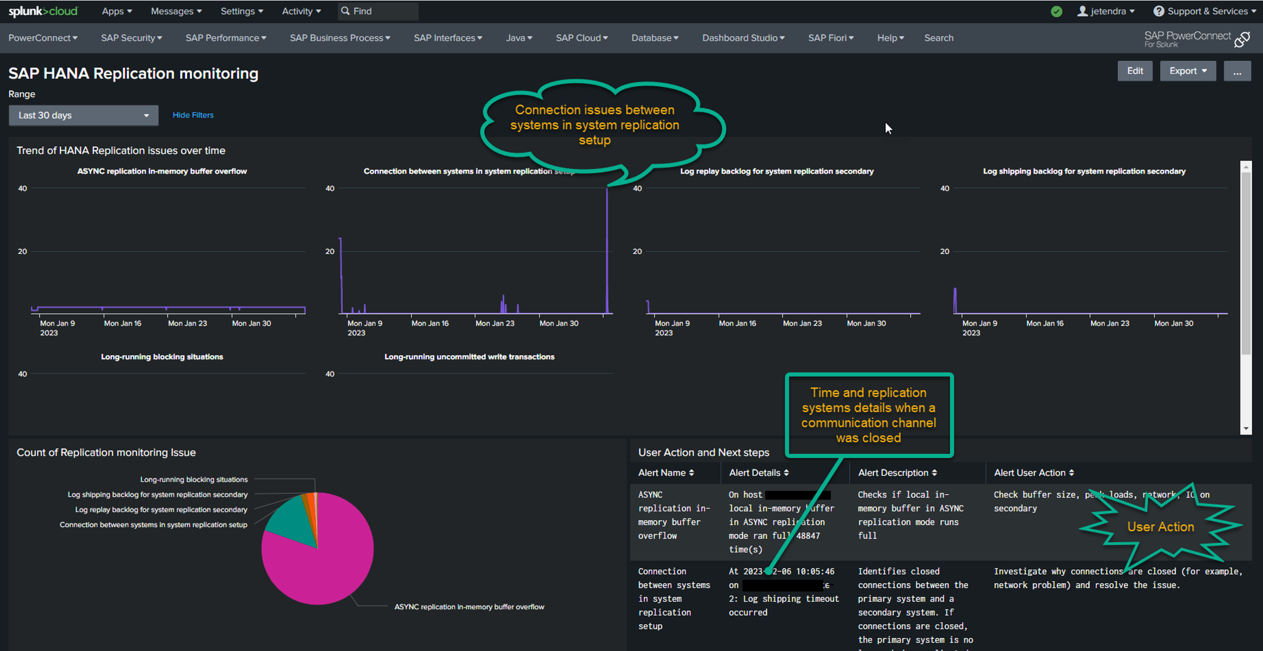
Task: Open the ellipsis more-options menu
Action: pos(1237,71)
